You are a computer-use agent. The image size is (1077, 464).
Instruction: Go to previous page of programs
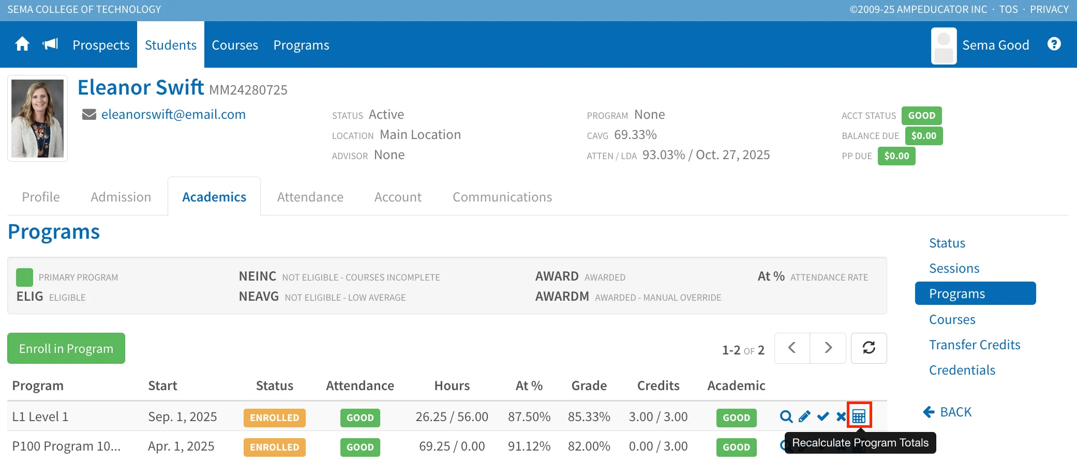pos(792,348)
